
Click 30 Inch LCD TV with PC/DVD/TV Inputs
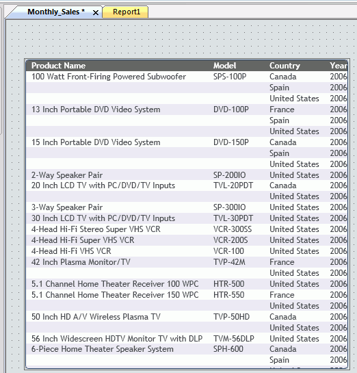pyautogui.click(x=103, y=218)
